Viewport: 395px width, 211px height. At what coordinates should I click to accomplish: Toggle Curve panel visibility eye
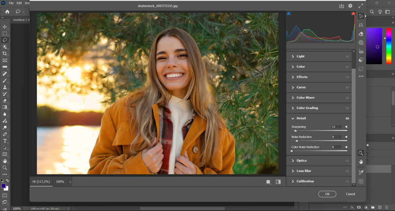pyautogui.click(x=347, y=87)
